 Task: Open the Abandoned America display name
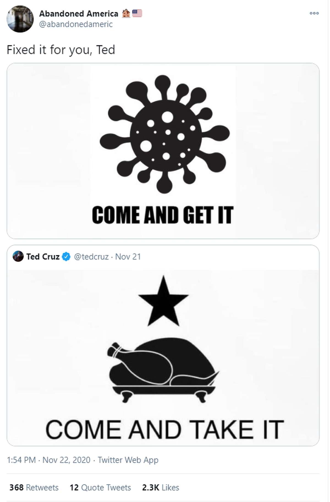[x=79, y=13]
